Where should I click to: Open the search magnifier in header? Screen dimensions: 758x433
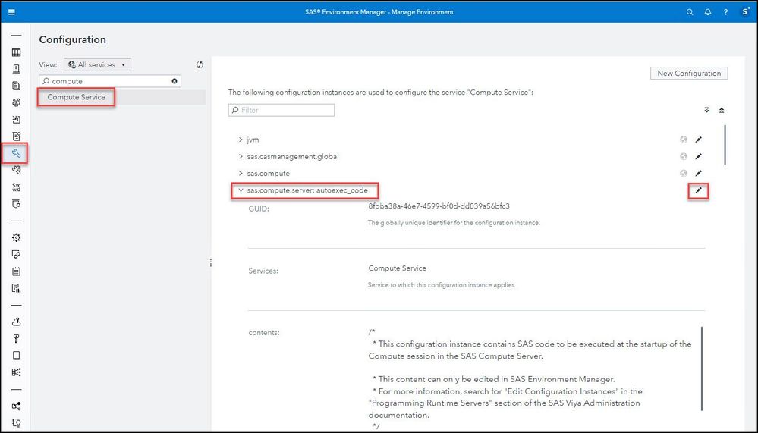690,12
